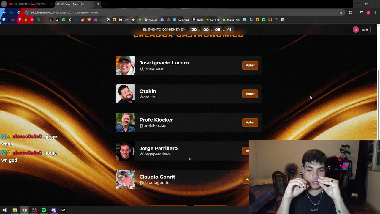
Task: Open the Instagram bookmark icon
Action: [x=32, y=20]
